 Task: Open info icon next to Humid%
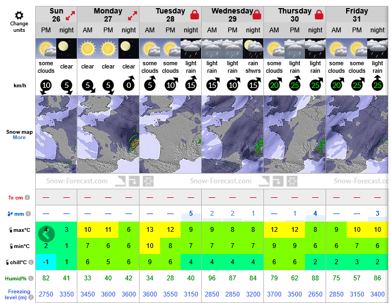31,278
